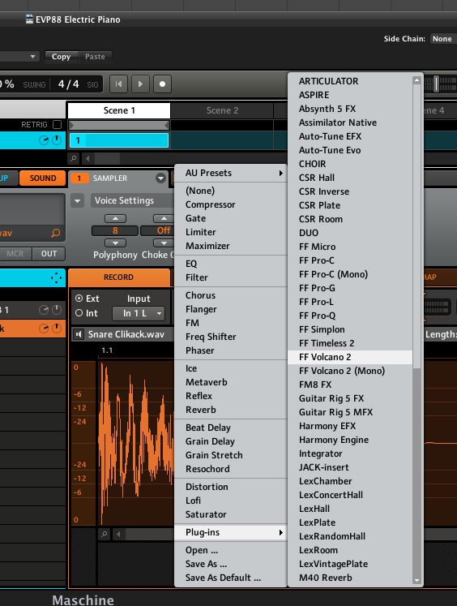Open the dropdown arrow left of Copy
457x606 pixels.
click(32, 57)
